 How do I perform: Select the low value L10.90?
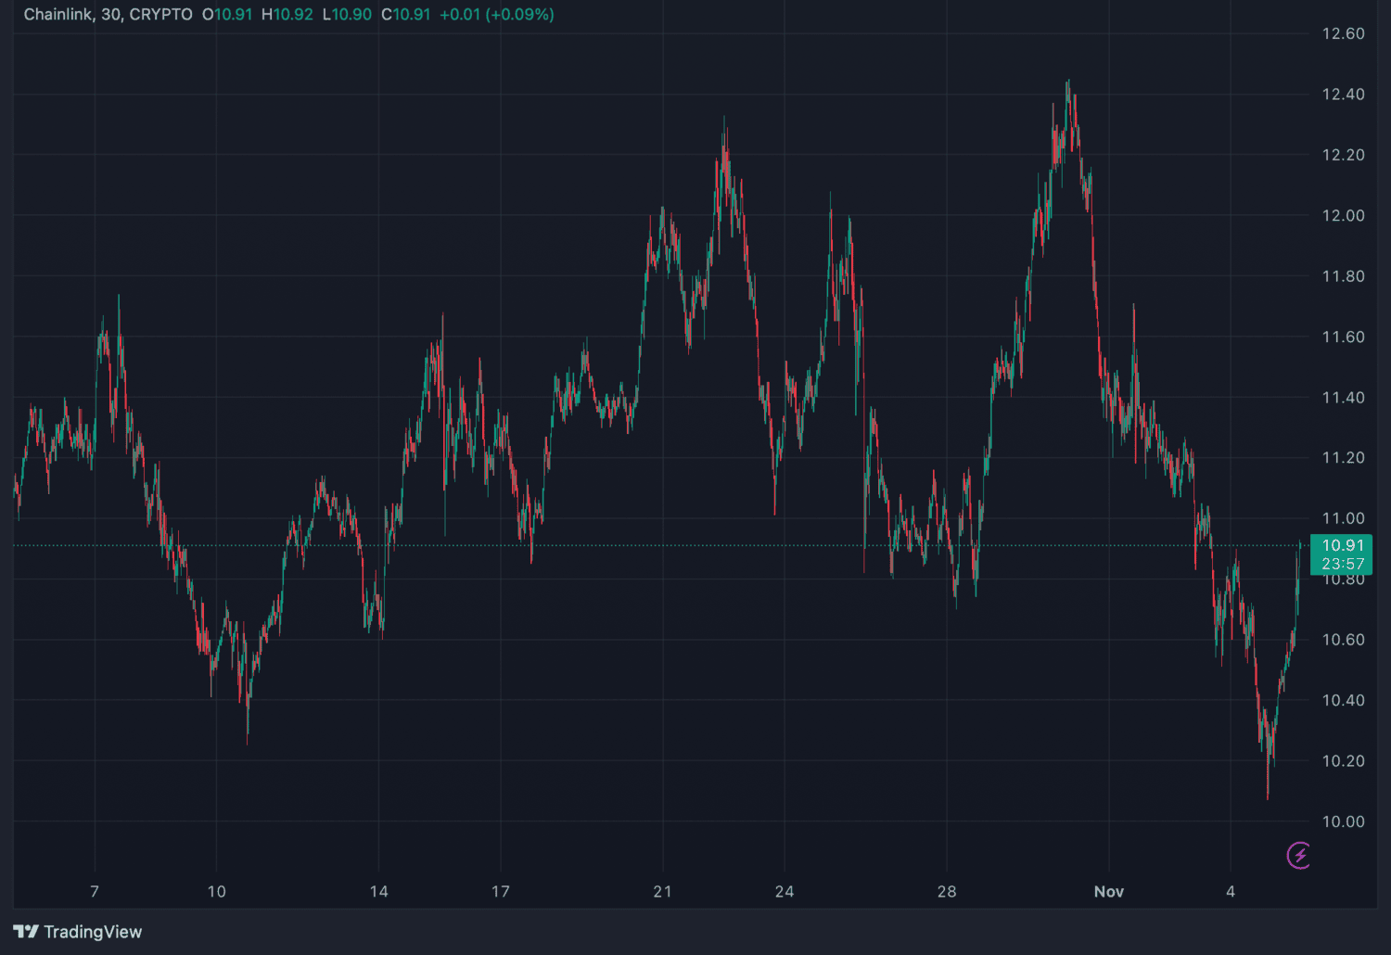[x=347, y=15]
